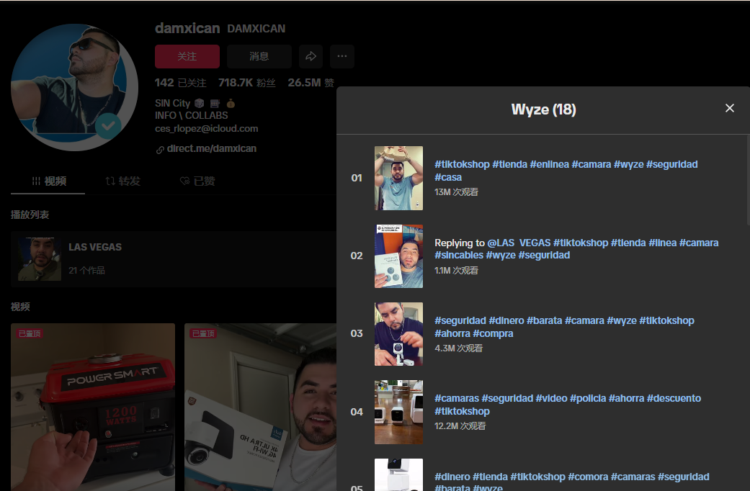Click the verified badge on the avatar

pos(108,126)
